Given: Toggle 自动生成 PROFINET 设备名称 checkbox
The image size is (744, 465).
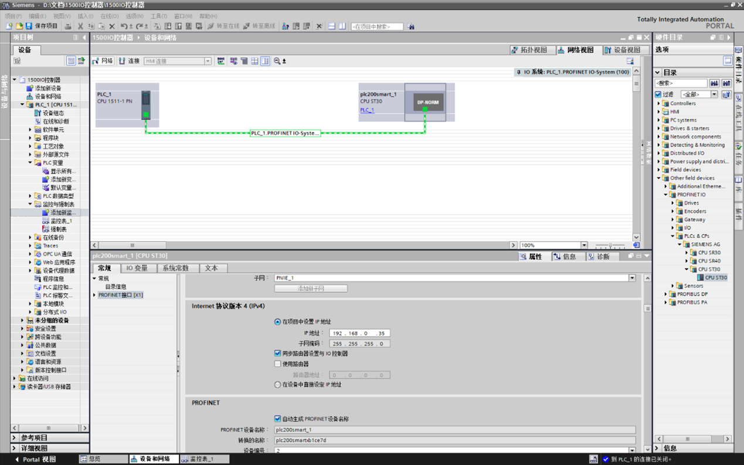Looking at the screenshot, I should tap(277, 419).
